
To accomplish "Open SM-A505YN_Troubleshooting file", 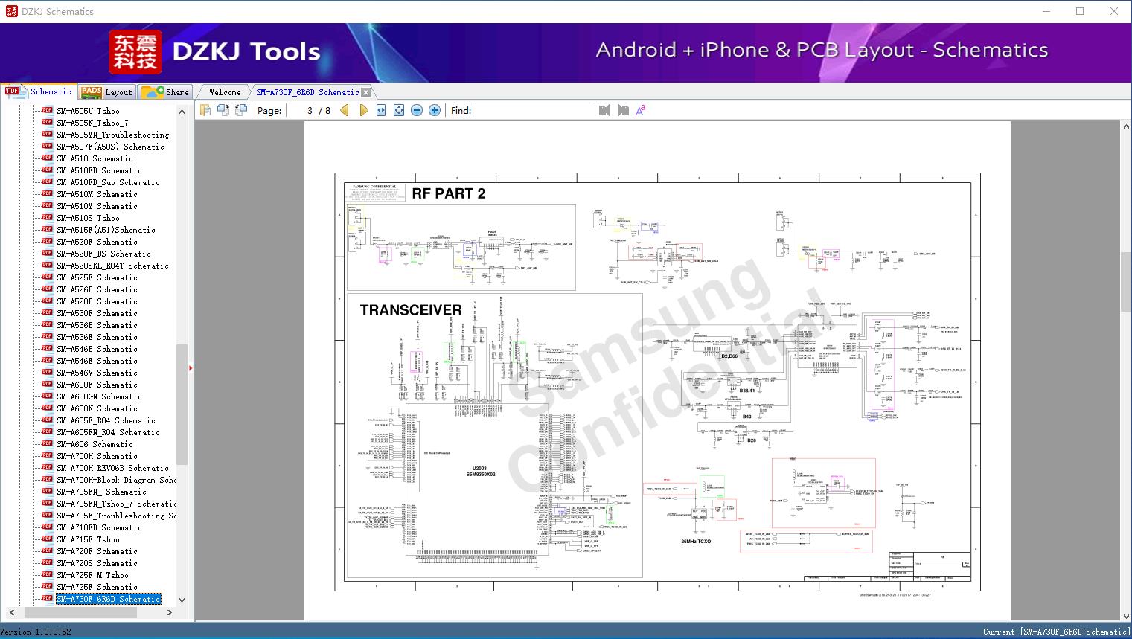I will point(113,135).
